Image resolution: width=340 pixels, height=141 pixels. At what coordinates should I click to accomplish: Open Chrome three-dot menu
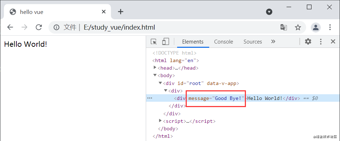point(330,27)
